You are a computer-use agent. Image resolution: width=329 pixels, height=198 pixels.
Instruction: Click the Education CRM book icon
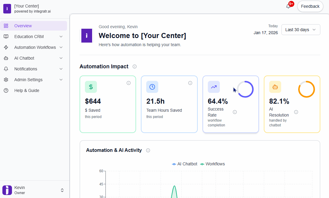pos(6,37)
